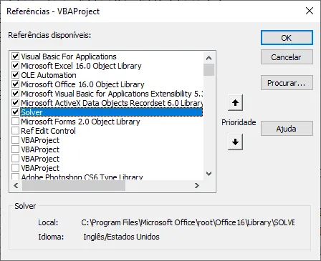The image size is (321, 261).
Task: Click the vertical scrollbar thumb
Action: 209,69
